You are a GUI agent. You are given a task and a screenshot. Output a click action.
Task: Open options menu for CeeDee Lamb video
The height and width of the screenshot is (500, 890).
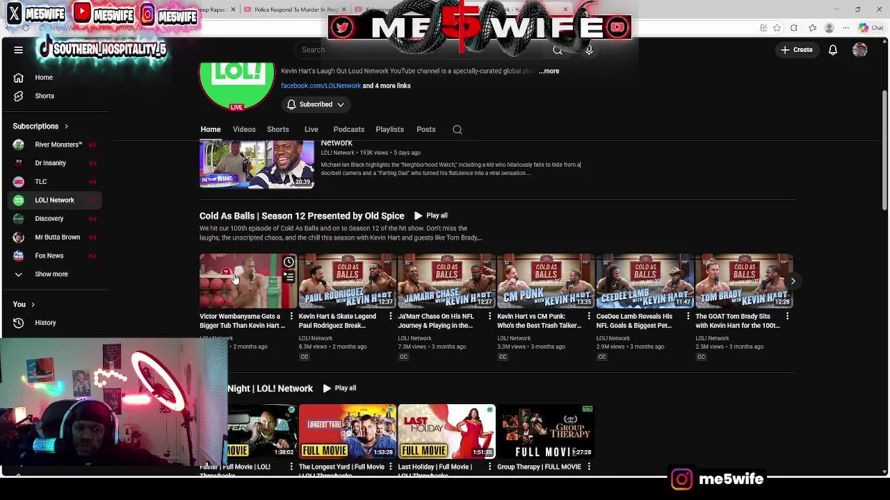pyautogui.click(x=688, y=317)
